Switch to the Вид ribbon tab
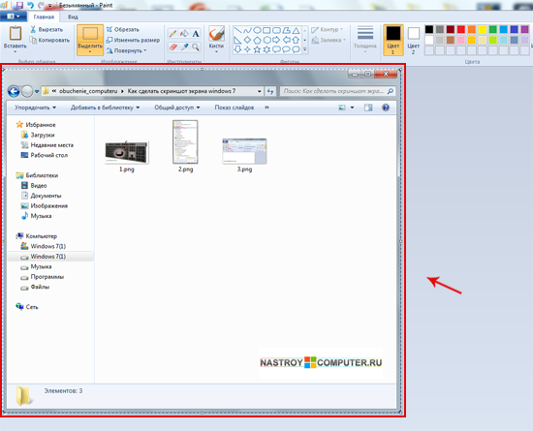 pyautogui.click(x=73, y=16)
